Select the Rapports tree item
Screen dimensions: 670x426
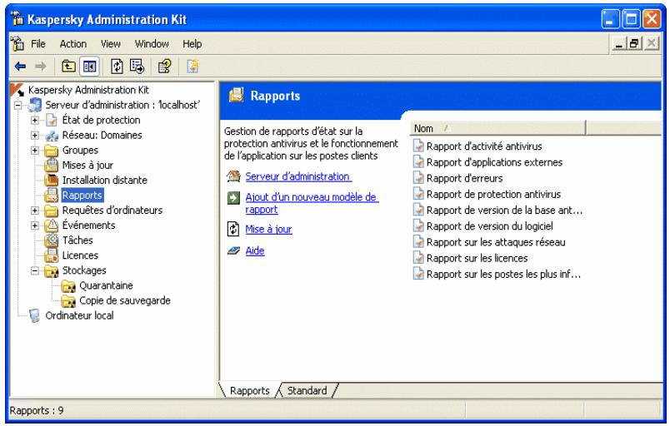click(x=82, y=196)
